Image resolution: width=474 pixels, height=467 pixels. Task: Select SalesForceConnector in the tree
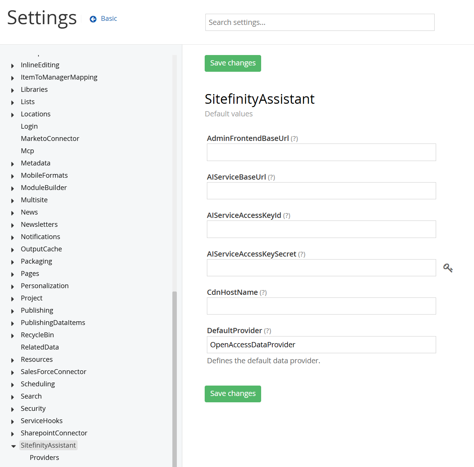[53, 372]
